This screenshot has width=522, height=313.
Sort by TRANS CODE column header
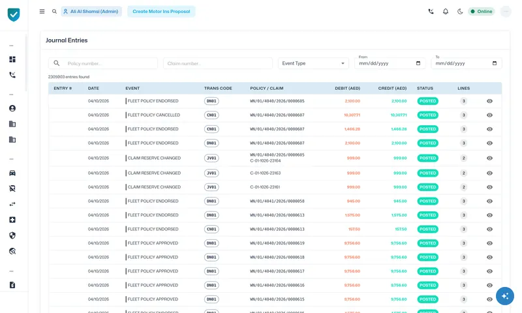coord(218,88)
